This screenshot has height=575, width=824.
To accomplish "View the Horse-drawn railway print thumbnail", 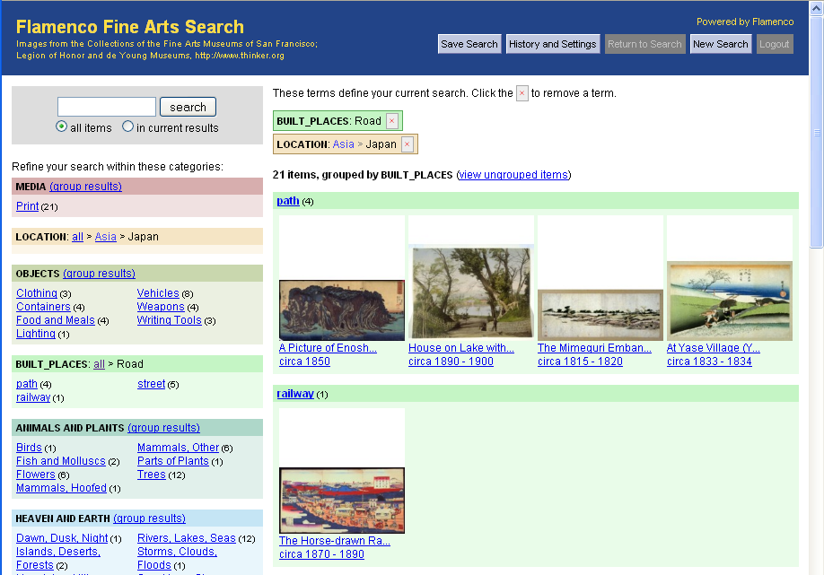I will point(341,500).
